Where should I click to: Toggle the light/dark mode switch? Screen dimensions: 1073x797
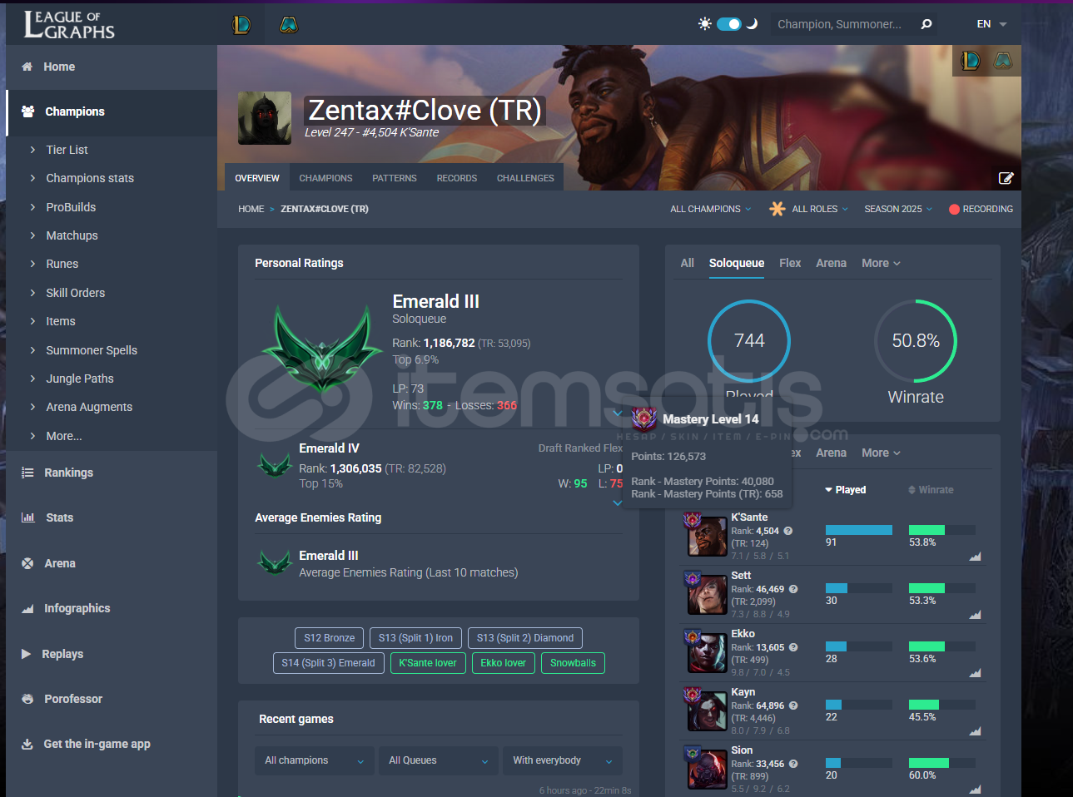(728, 24)
